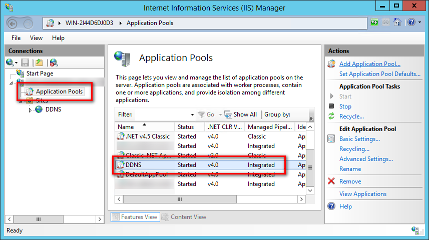Open the Help menu
The height and width of the screenshot is (240, 429).
(58, 38)
